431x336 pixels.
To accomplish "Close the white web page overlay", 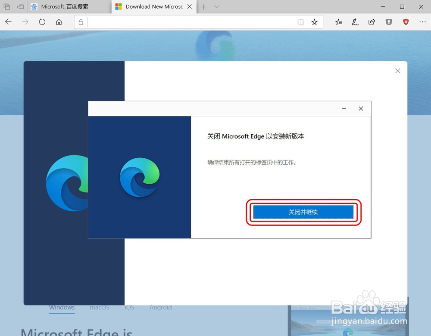I will point(398,71).
